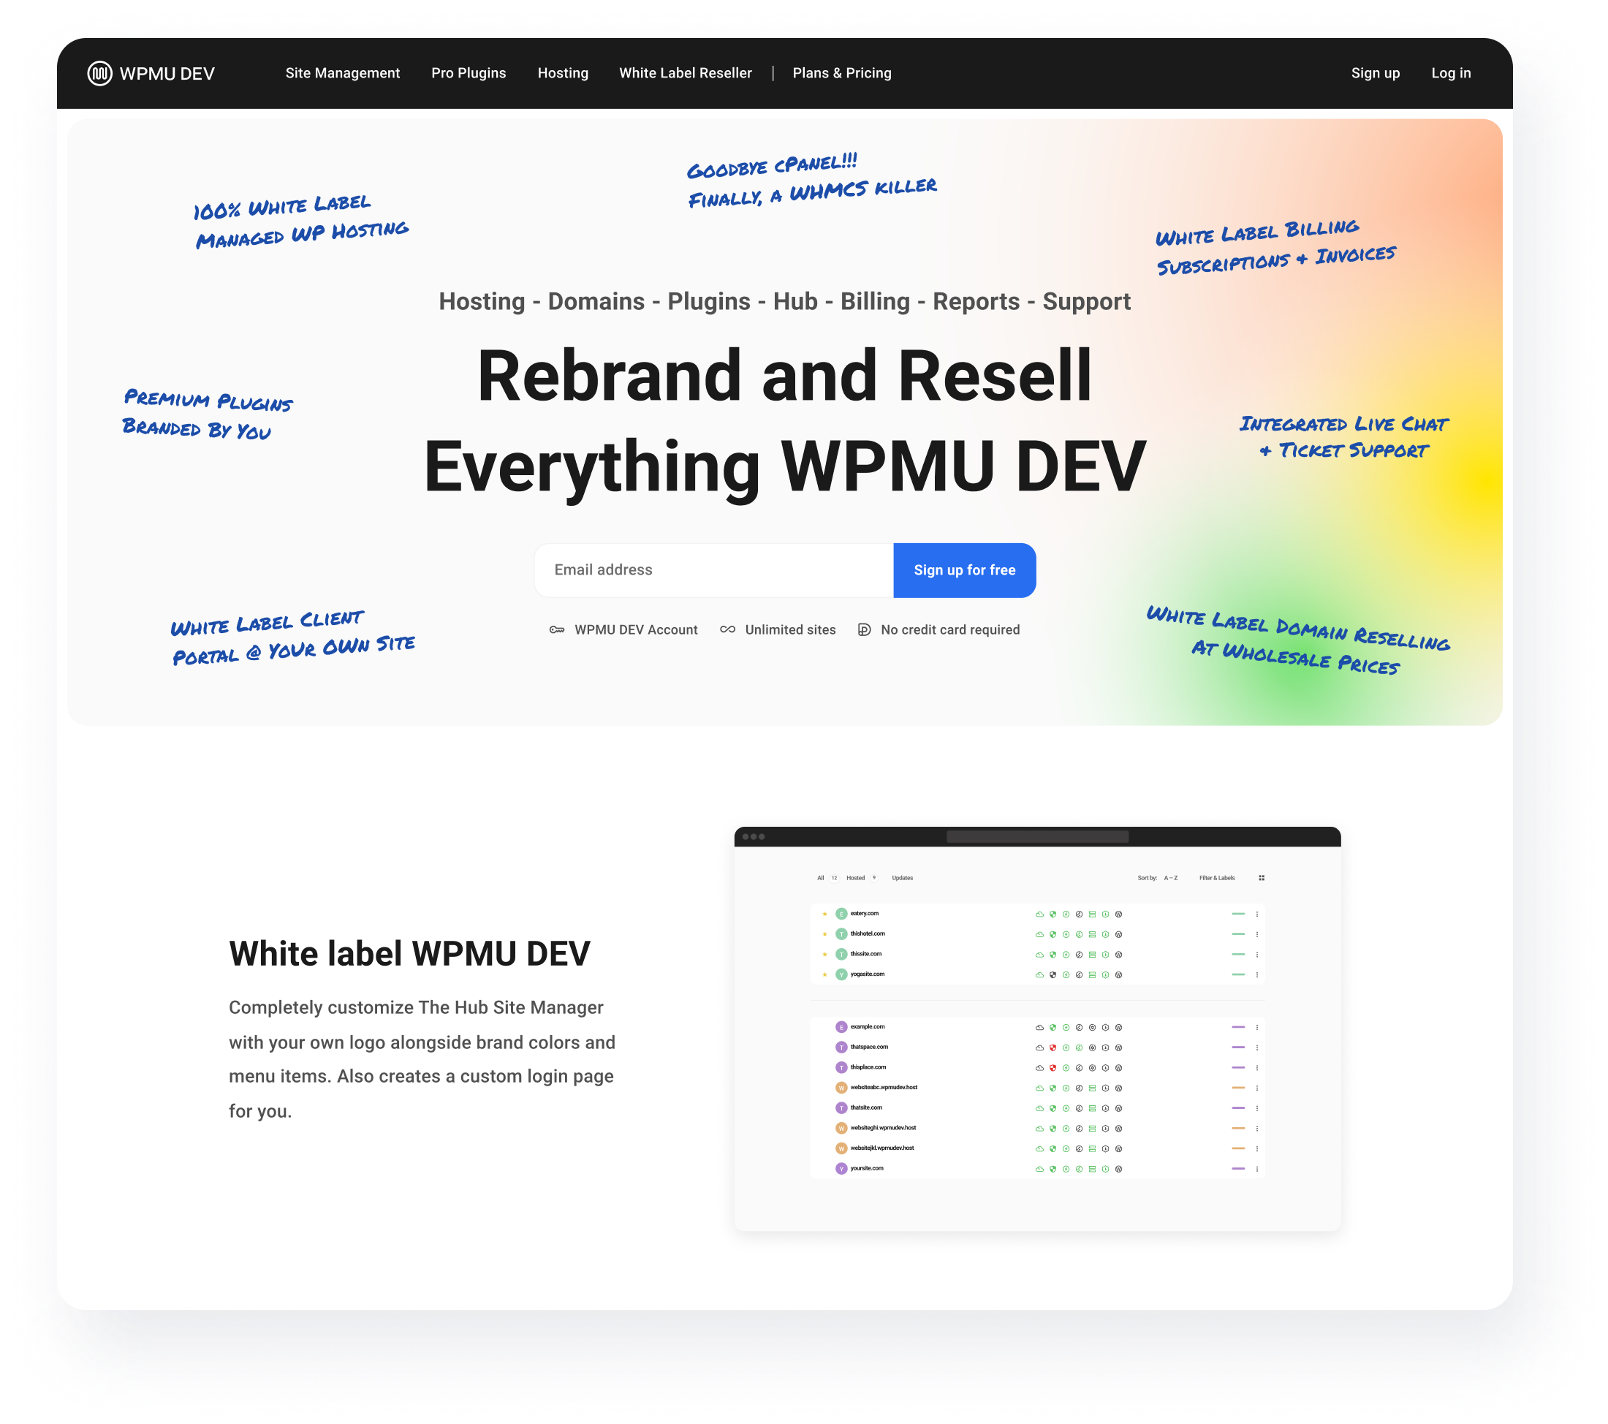
Task: Switch to grid view in the Hub preview
Action: (1261, 878)
